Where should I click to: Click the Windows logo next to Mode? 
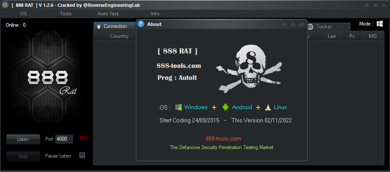[380, 24]
